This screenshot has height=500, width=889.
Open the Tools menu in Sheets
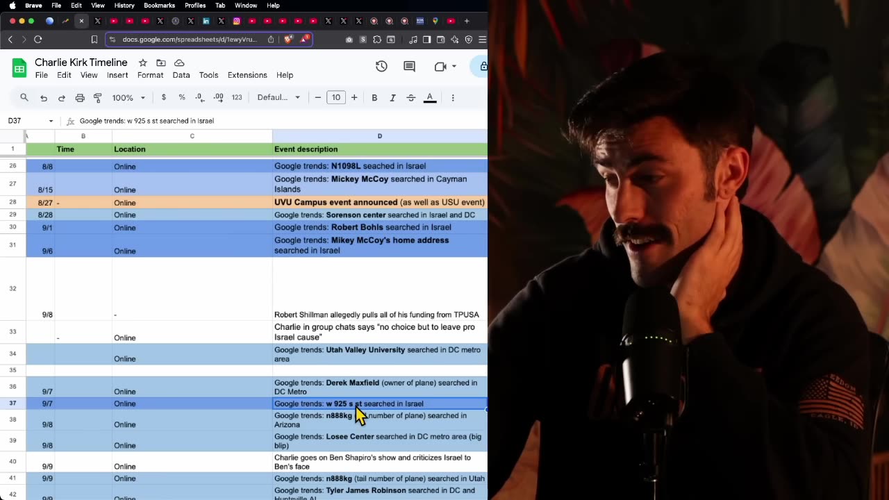208,75
